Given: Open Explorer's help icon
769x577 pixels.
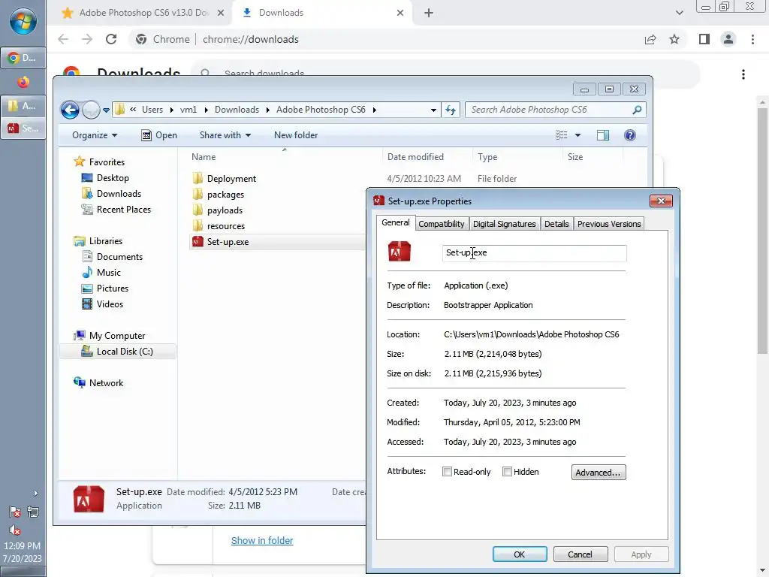Looking at the screenshot, I should 630,135.
